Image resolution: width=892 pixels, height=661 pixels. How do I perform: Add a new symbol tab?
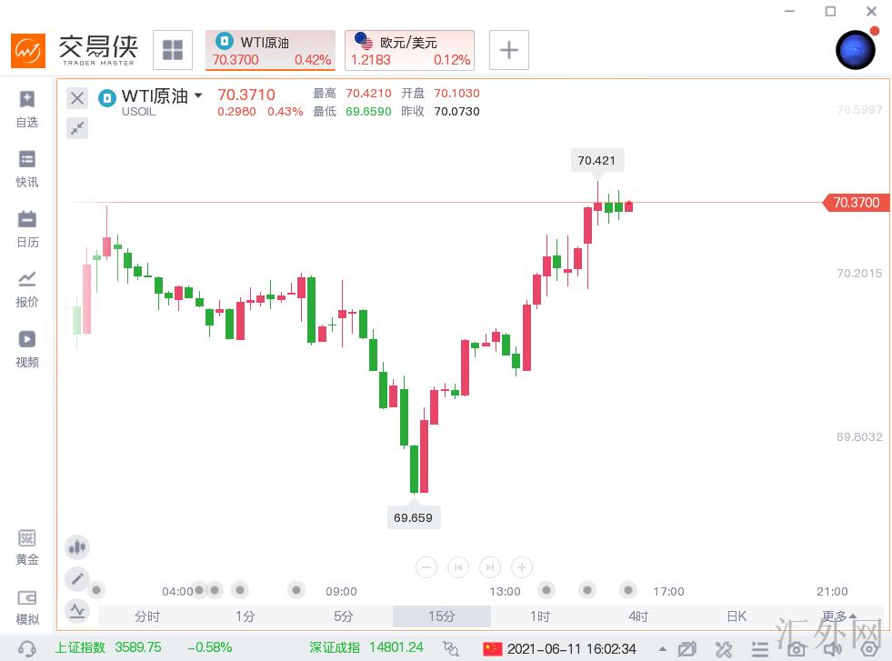click(509, 50)
